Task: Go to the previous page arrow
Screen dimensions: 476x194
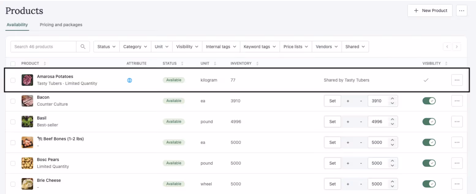Action: [447, 47]
